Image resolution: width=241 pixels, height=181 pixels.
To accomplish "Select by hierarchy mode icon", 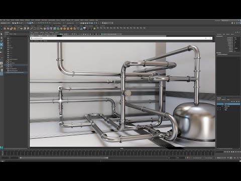I will [x=28, y=23].
